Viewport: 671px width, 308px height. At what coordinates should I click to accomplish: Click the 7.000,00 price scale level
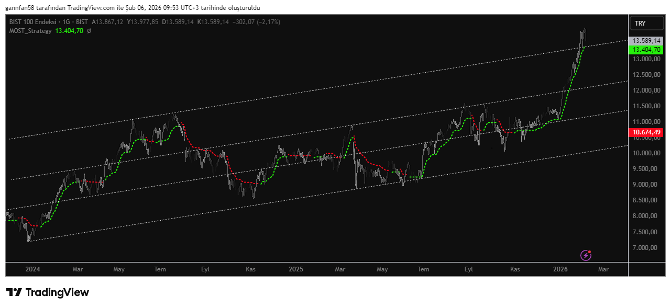(646, 248)
